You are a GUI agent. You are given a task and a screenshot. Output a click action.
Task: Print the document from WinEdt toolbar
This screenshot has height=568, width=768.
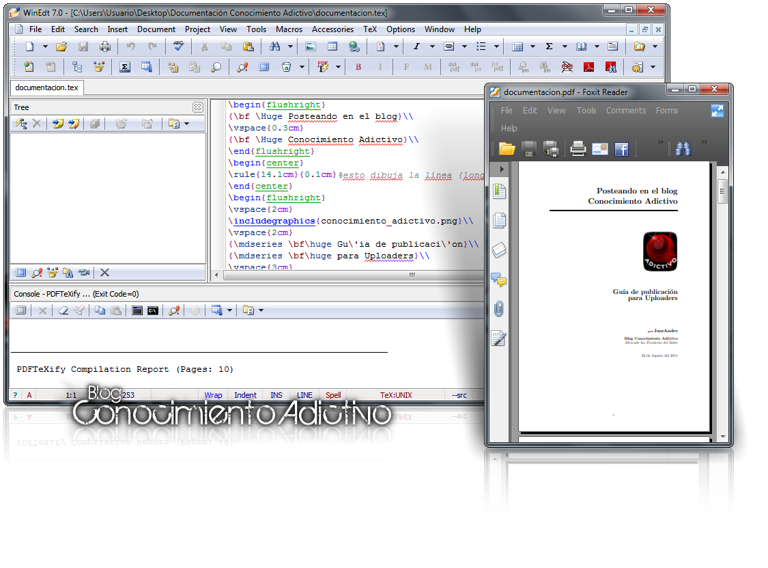pyautogui.click(x=105, y=46)
